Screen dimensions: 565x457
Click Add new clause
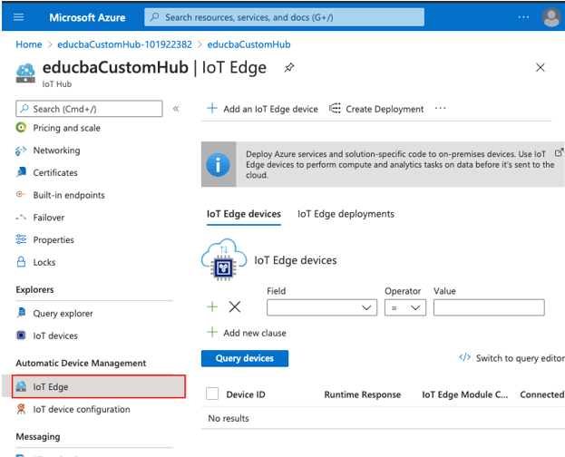[x=247, y=333]
